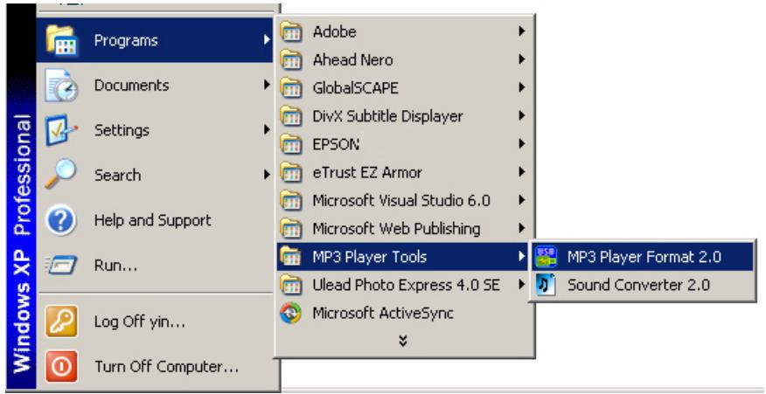
Task: Click the Microsoft Web Publishing folder icon
Action: (x=291, y=229)
